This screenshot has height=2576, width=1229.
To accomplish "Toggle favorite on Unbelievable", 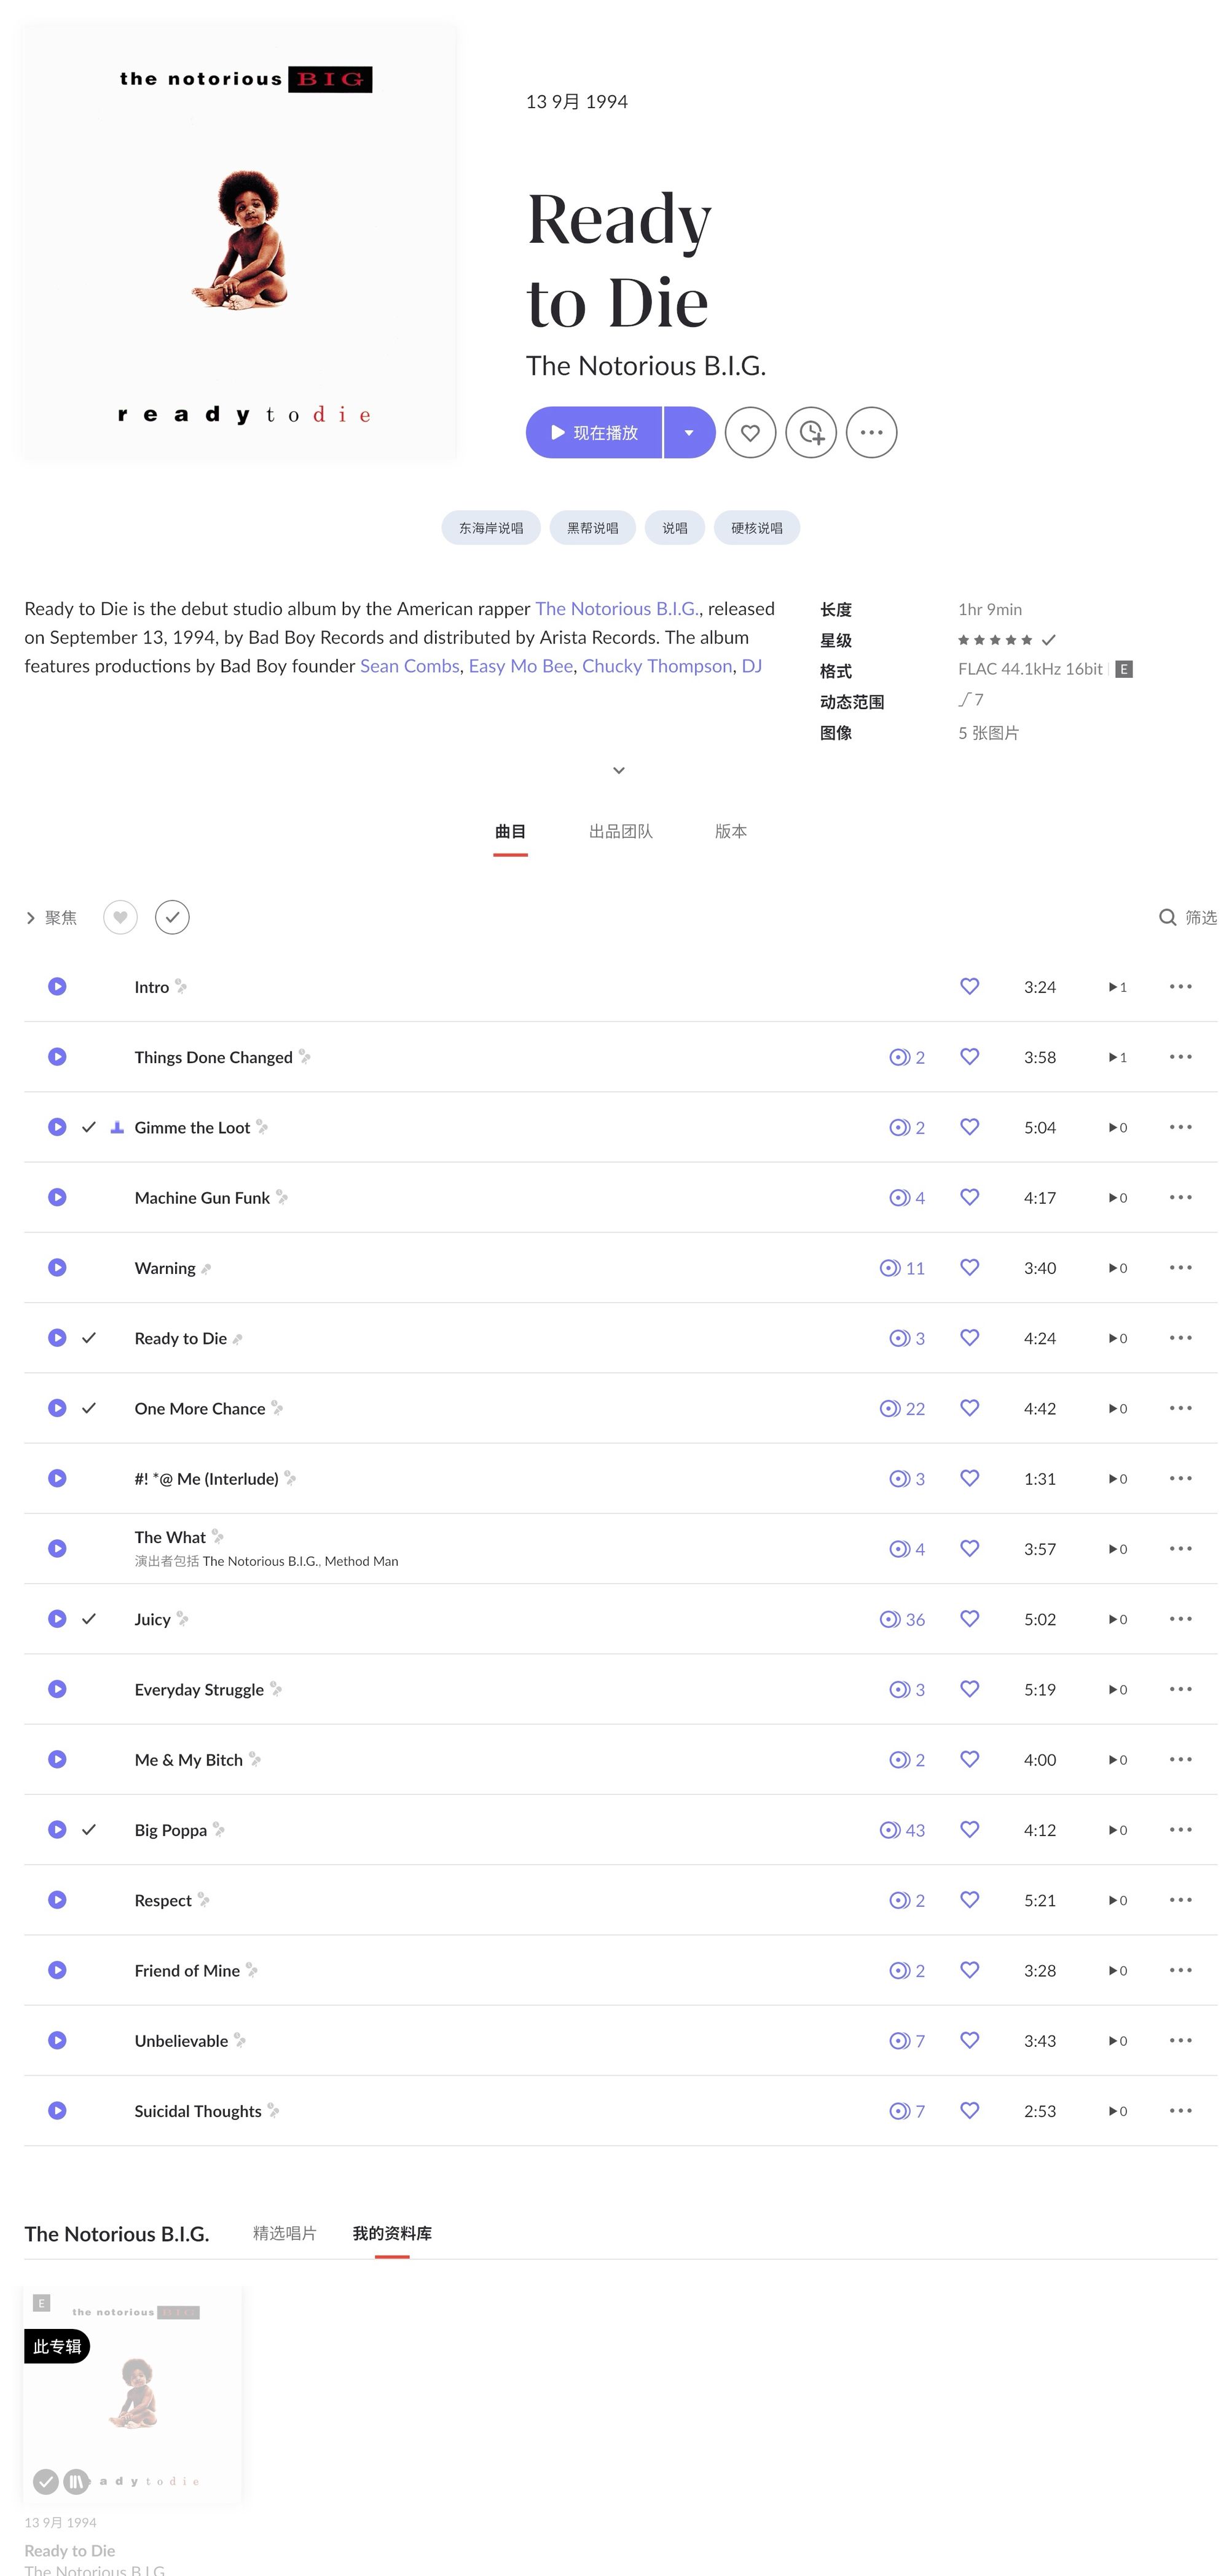I will [969, 2040].
